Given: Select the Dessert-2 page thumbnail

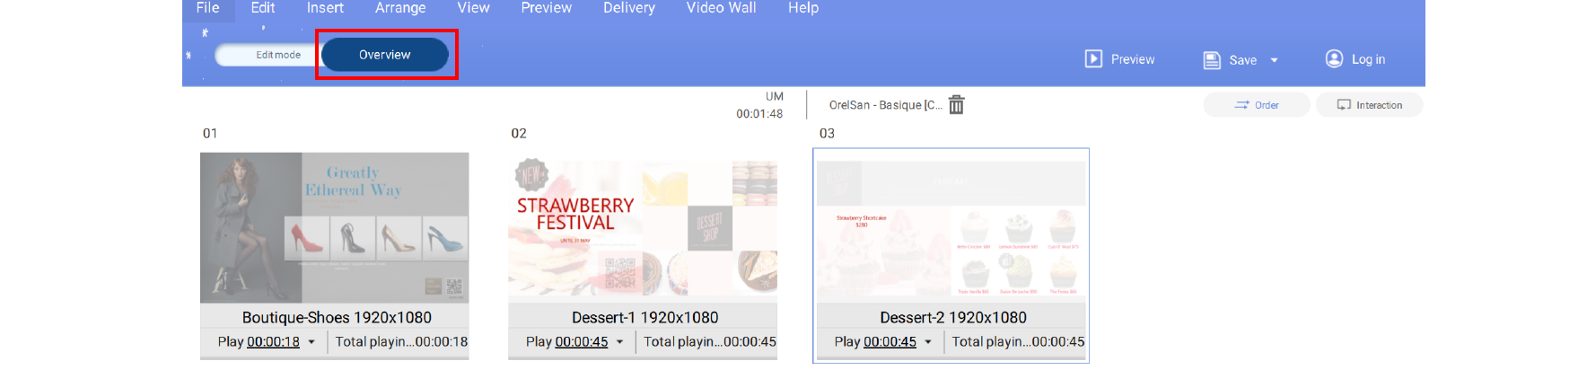Looking at the screenshot, I should (951, 227).
